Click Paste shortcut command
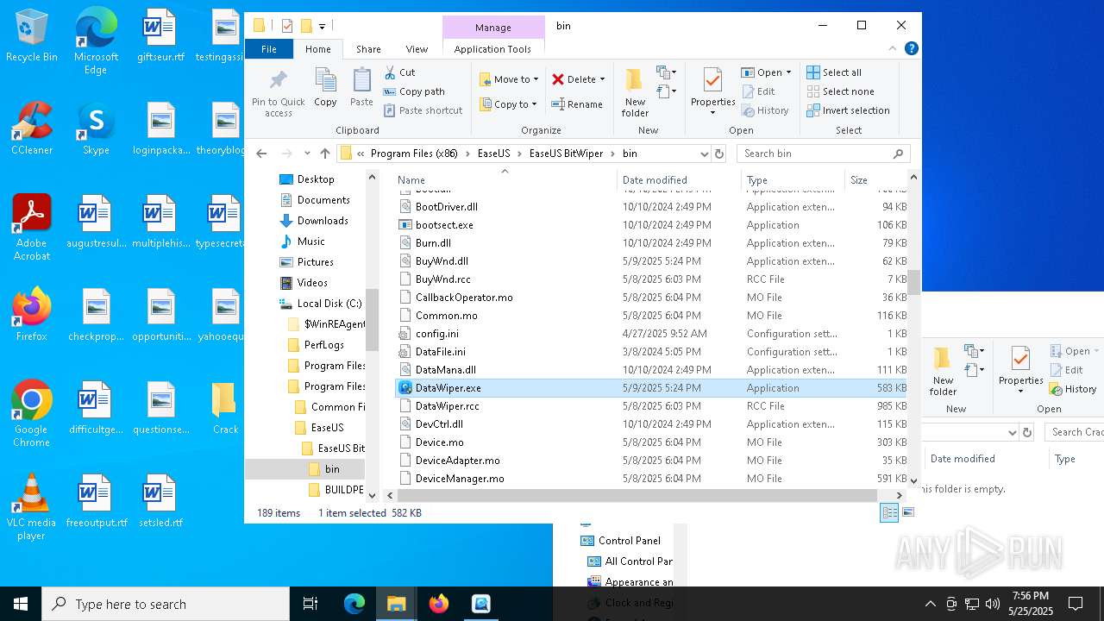This screenshot has width=1104, height=621. click(423, 110)
